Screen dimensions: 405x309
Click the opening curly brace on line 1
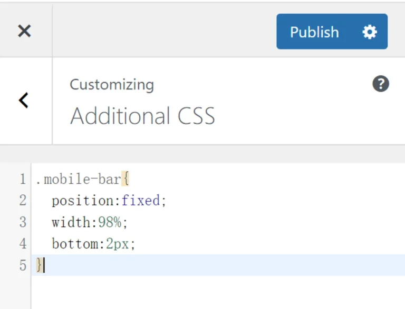(126, 180)
